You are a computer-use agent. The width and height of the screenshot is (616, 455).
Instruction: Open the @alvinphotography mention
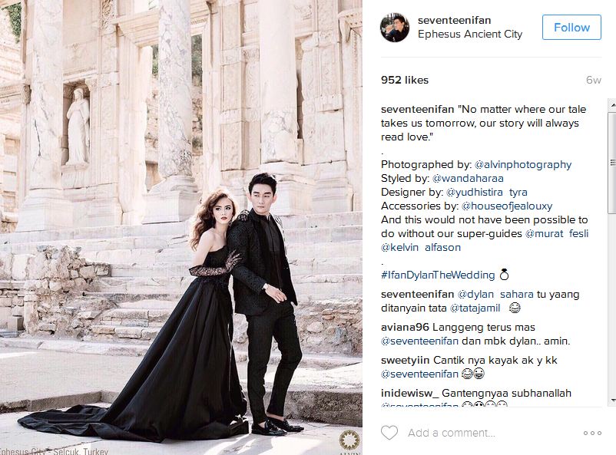[523, 164]
